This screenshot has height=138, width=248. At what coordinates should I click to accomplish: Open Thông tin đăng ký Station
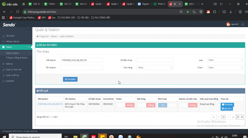17,58
